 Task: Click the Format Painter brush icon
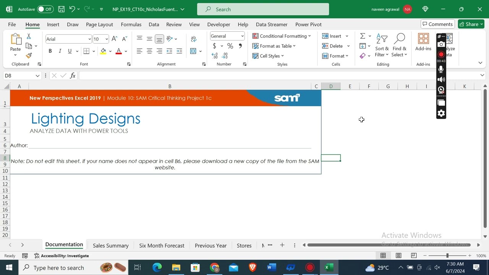pyautogui.click(x=29, y=55)
